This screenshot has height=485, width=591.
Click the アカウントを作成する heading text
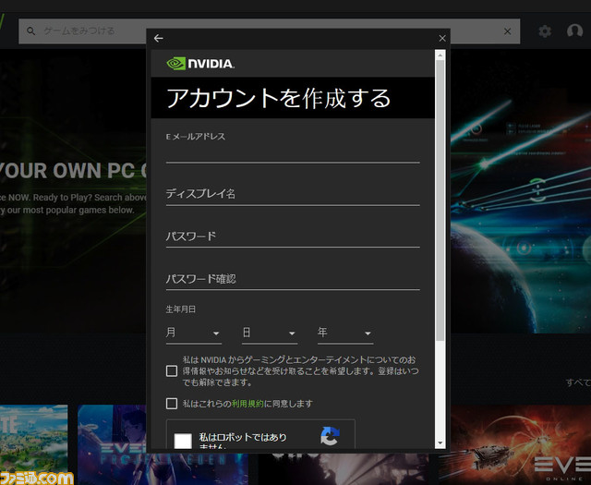279,98
